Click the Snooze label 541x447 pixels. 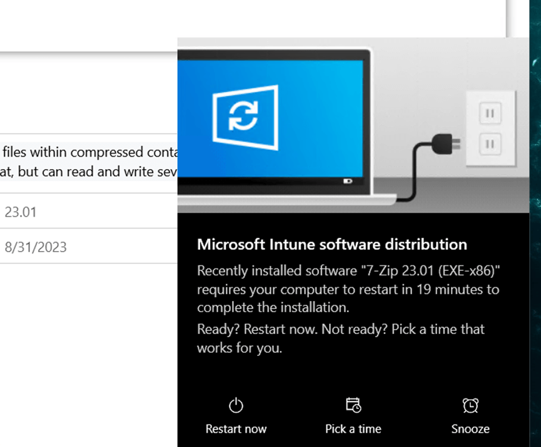pos(470,429)
